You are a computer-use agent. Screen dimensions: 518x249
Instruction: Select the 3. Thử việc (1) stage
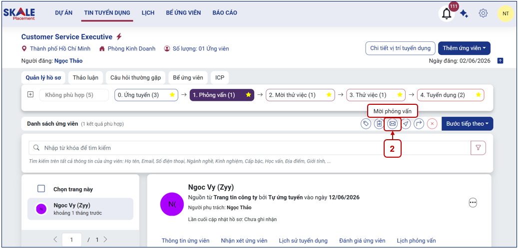pos(376,95)
